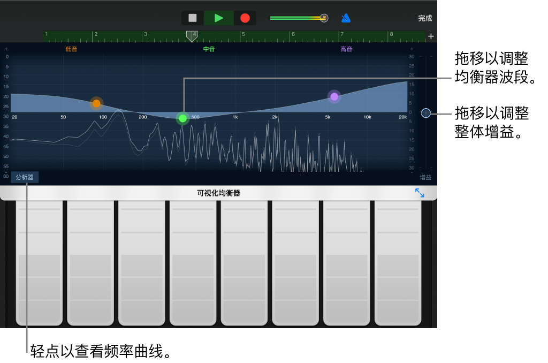This screenshot has width=548, height=363.
Task: Play the first piano key
Action: pos(39,263)
